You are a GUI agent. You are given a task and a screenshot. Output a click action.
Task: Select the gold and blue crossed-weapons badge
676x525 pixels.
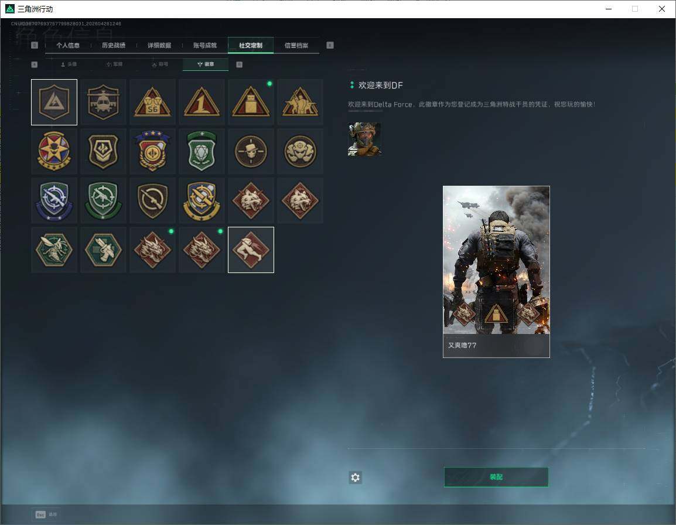[x=202, y=200]
